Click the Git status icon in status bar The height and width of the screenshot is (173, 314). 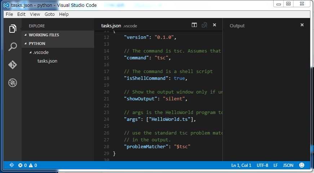[x=12, y=165]
